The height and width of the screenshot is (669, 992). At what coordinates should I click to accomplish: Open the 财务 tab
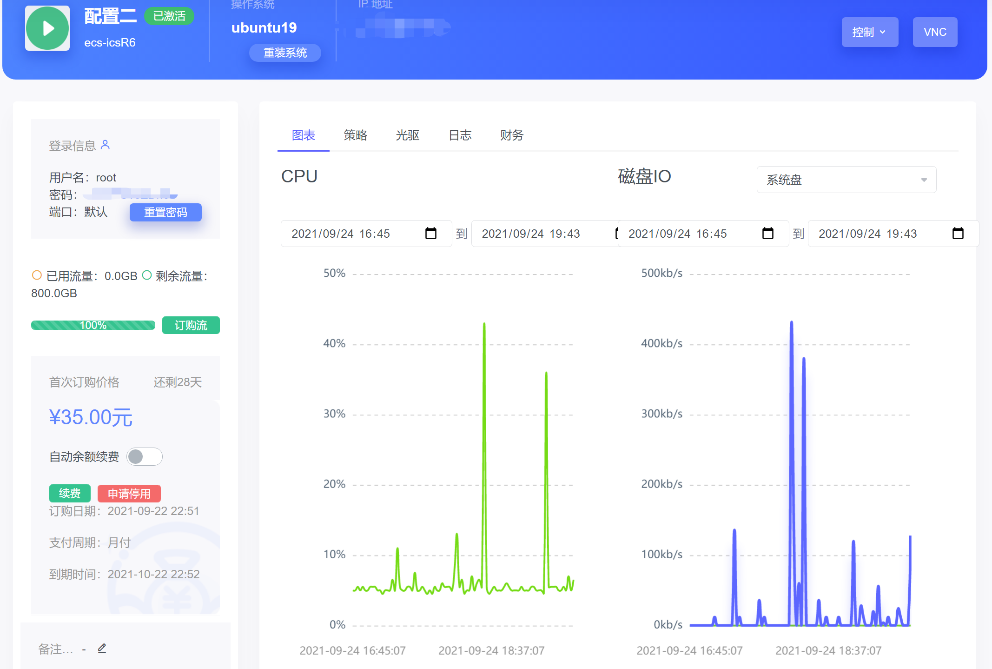point(511,135)
